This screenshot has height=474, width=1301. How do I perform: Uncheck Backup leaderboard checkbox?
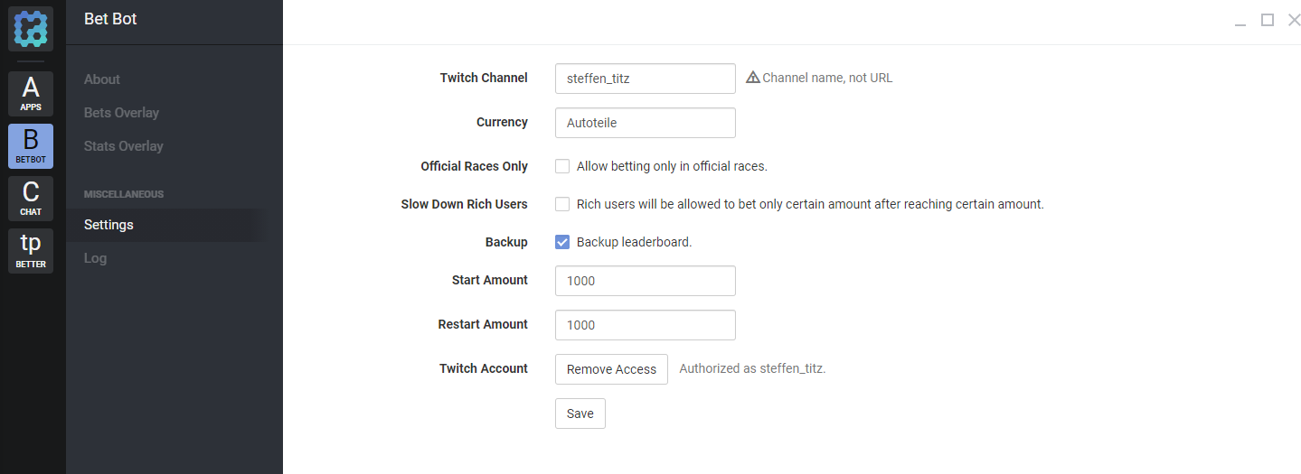562,242
